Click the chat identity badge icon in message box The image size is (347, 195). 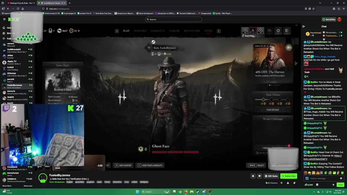(307, 178)
